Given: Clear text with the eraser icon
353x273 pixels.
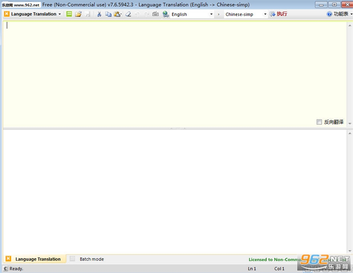Looking at the screenshot, I should [128, 14].
